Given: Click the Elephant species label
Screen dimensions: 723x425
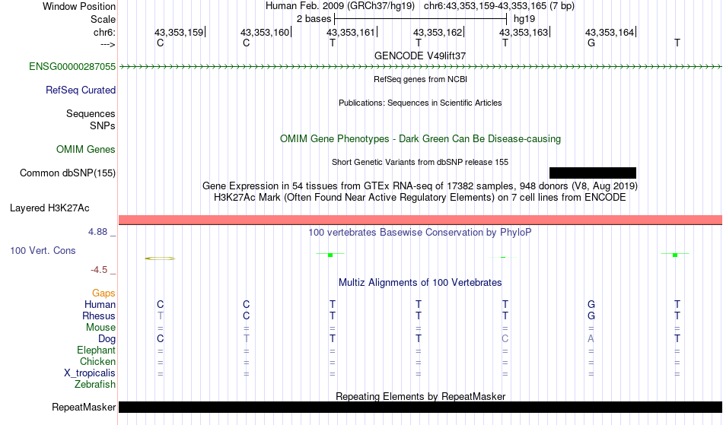Looking at the screenshot, I should tap(97, 350).
